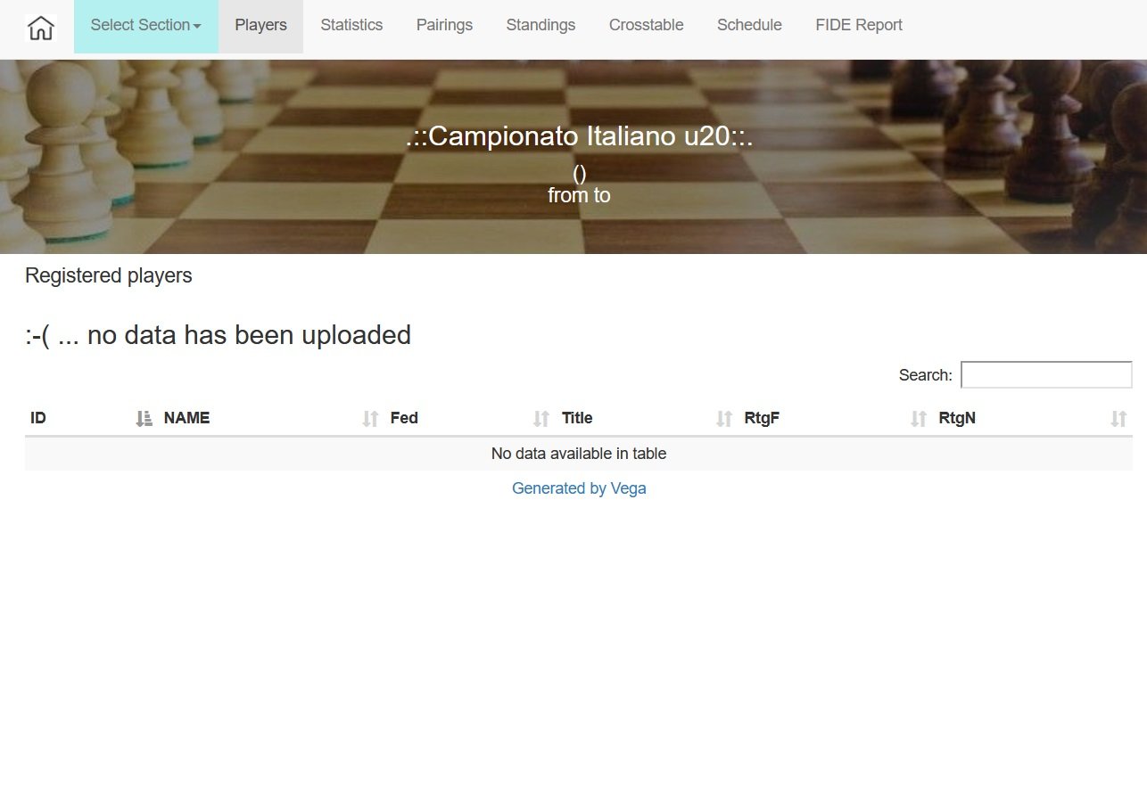Sort by RtgN column icon
Viewport: 1147px width, 803px height.
[1118, 419]
